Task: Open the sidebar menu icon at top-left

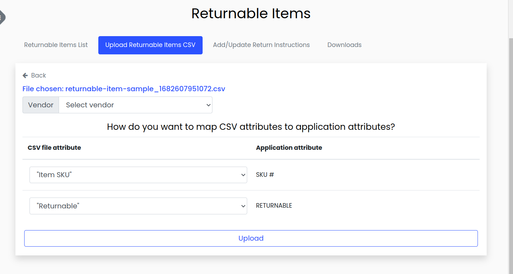Action: tap(2, 17)
